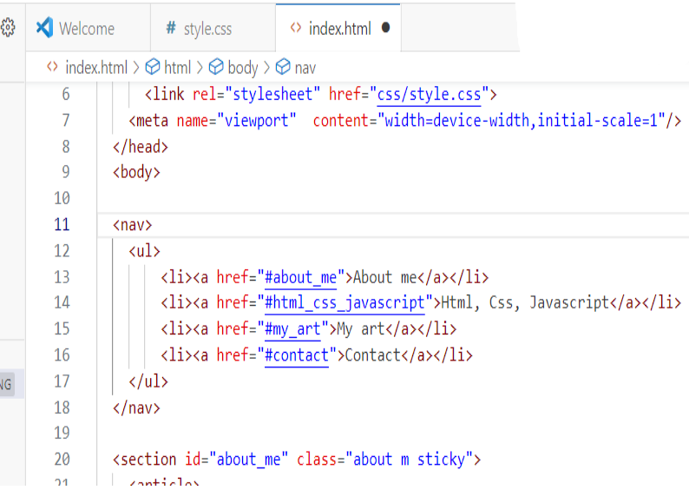This screenshot has height=490, width=689.
Task: Follow the #my_art href link
Action: 292,329
